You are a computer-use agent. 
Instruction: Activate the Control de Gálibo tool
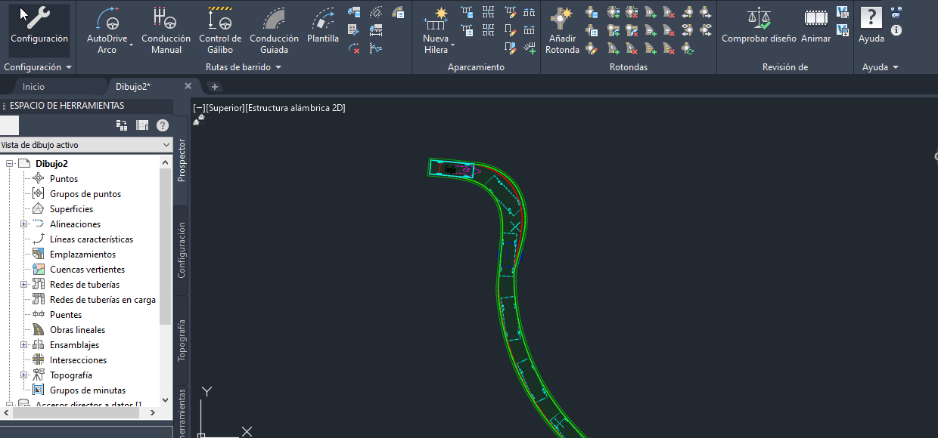click(220, 30)
